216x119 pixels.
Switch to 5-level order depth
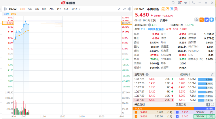(208, 105)
